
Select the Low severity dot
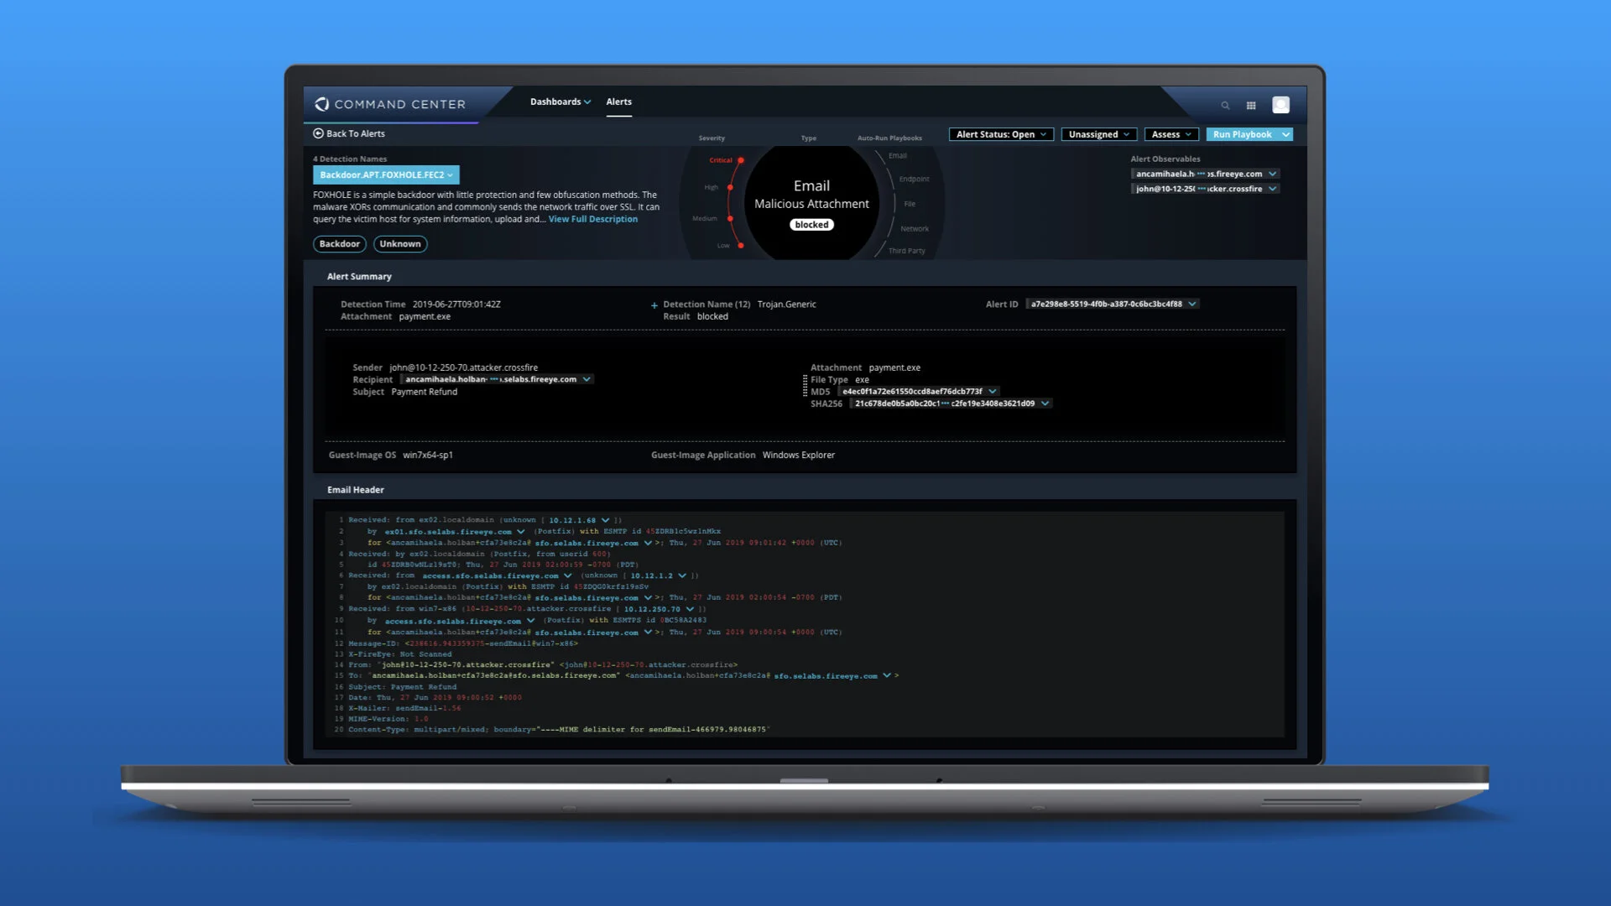(741, 246)
